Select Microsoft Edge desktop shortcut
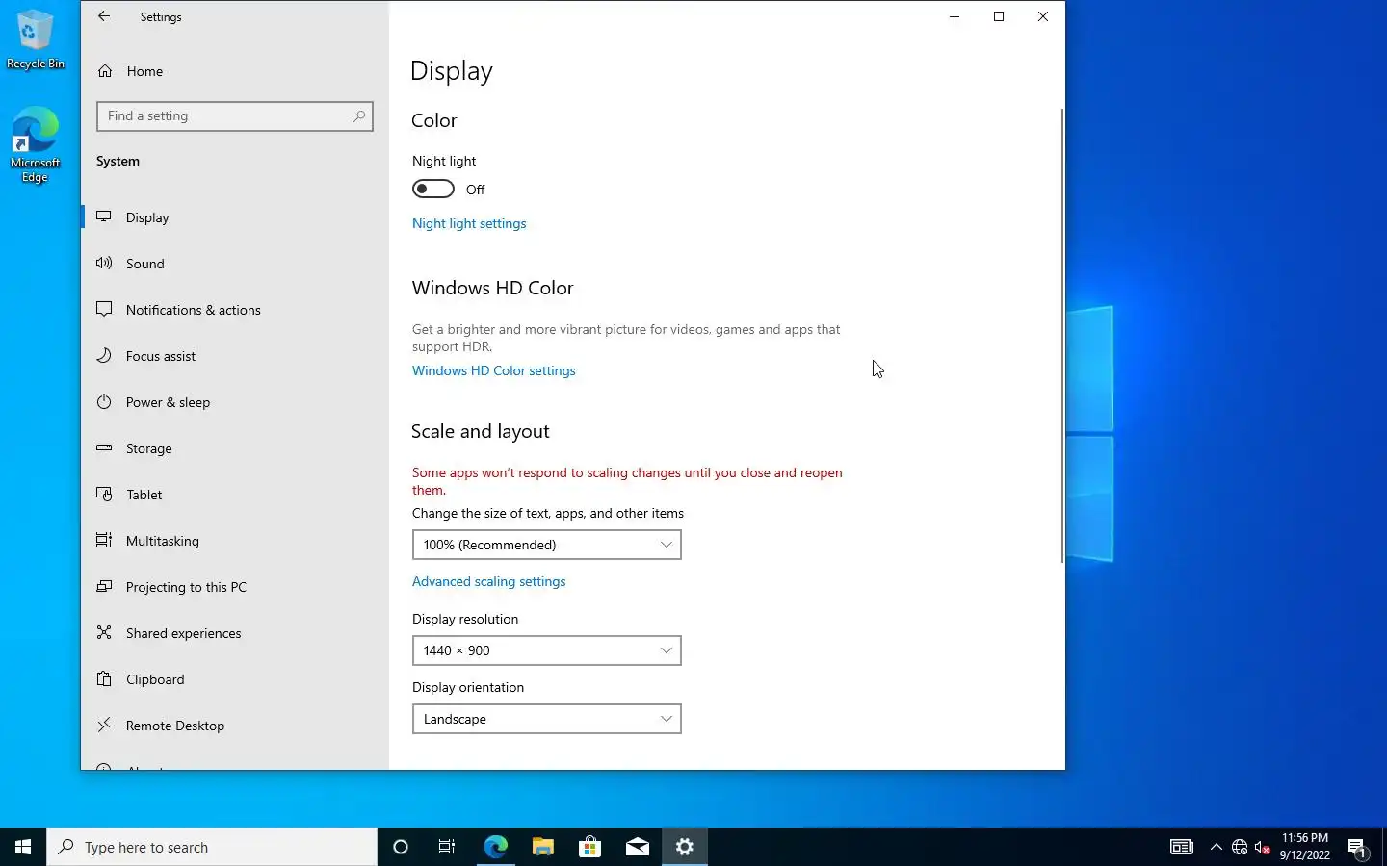 (36, 145)
